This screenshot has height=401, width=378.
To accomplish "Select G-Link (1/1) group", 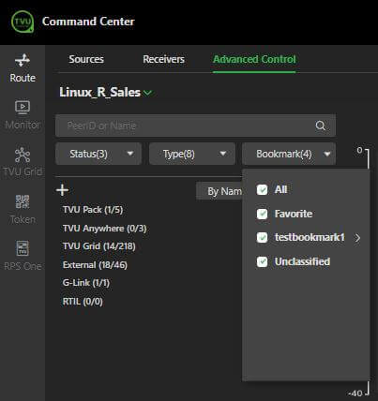I will (86, 283).
